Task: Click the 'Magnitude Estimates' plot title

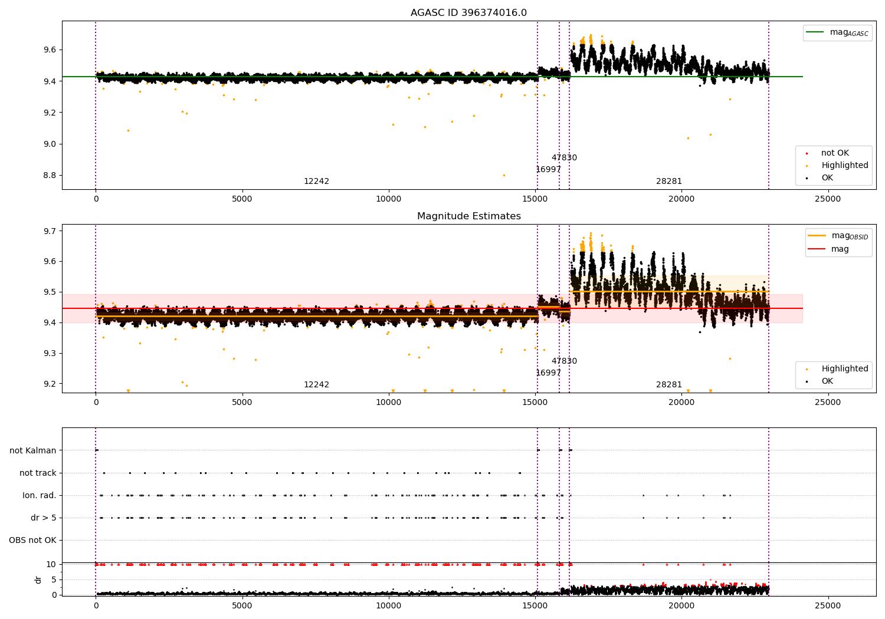Action: click(468, 216)
